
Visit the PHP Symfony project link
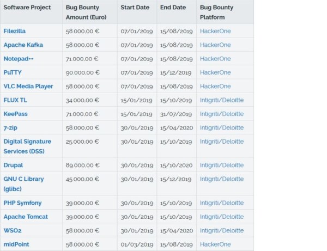pyautogui.click(x=22, y=203)
